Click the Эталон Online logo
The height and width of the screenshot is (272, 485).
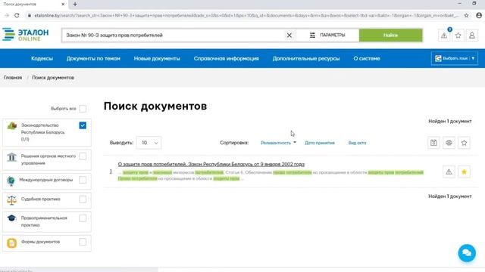[25, 35]
